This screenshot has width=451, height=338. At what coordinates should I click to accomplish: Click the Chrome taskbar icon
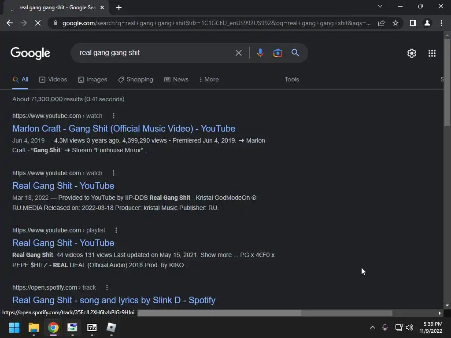(x=53, y=327)
